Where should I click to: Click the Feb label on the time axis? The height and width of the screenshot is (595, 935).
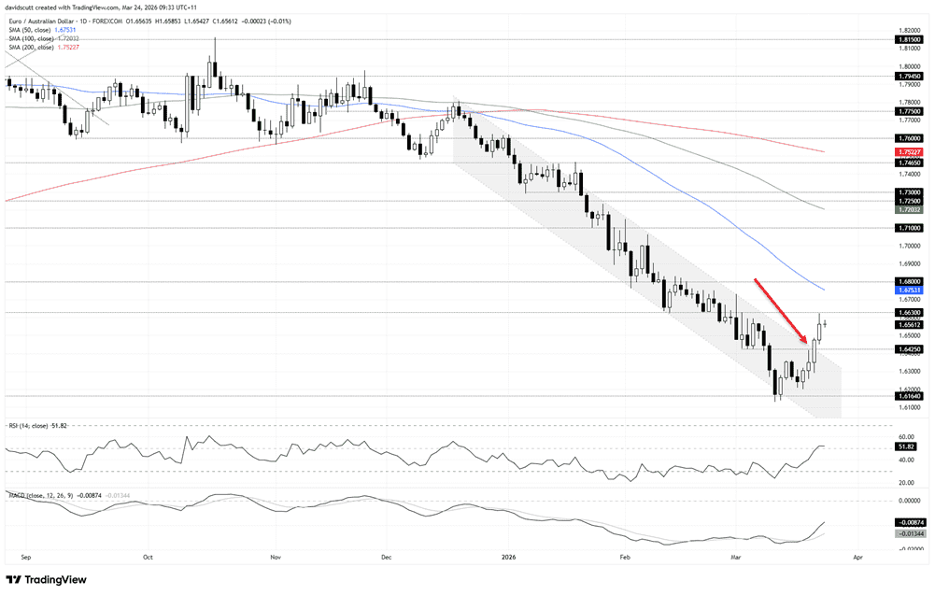coord(625,558)
